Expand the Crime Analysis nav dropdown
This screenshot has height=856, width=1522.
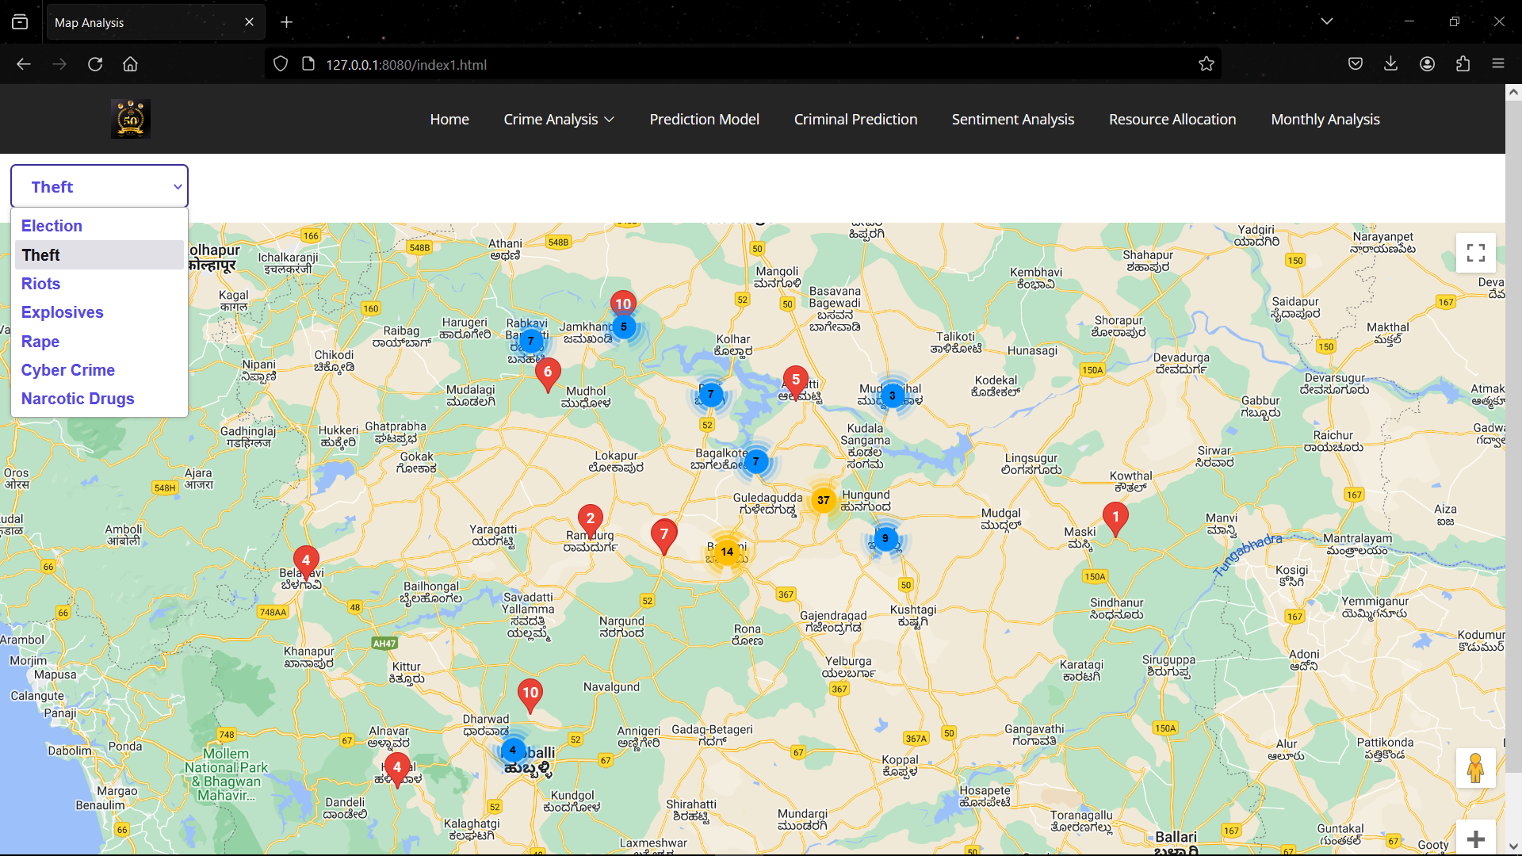pos(559,119)
